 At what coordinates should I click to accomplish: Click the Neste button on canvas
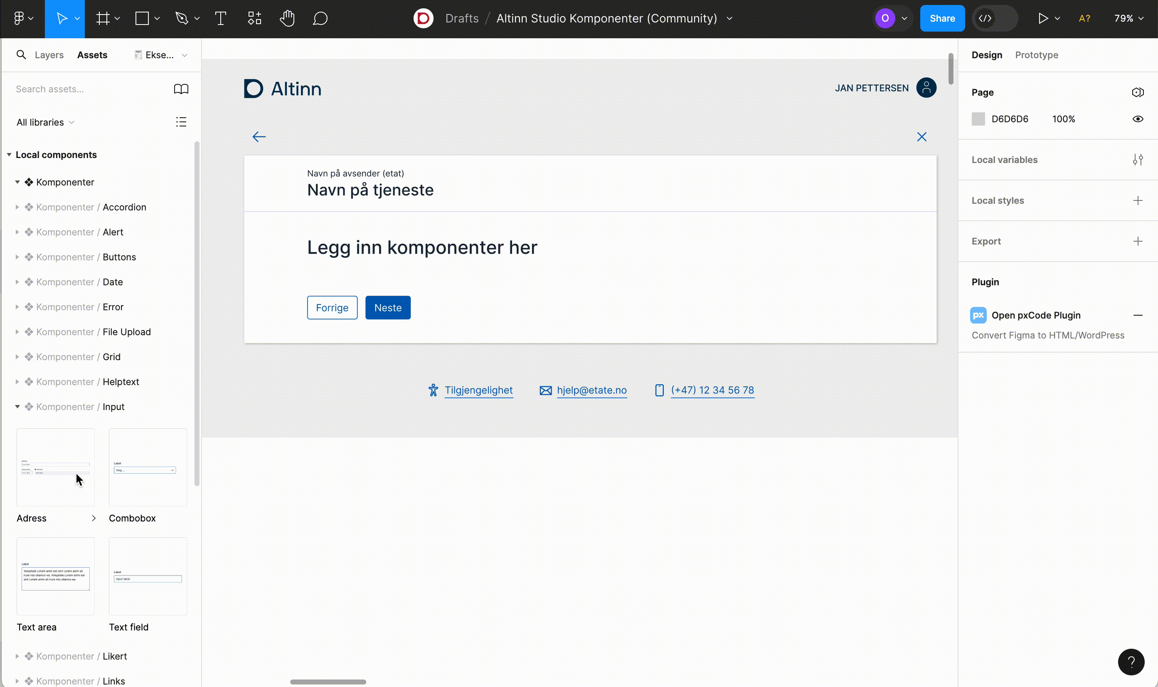click(388, 308)
